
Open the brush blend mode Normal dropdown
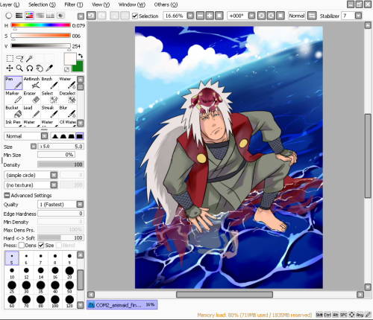[x=44, y=136]
